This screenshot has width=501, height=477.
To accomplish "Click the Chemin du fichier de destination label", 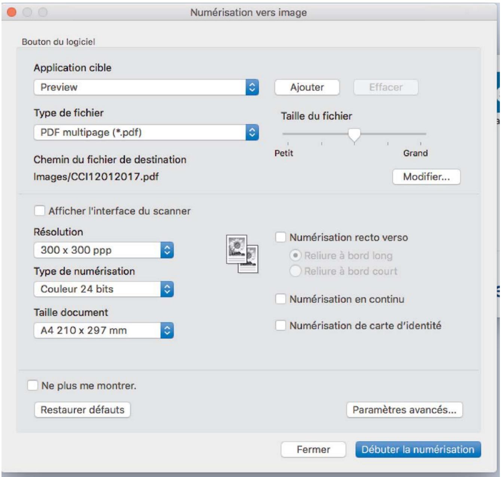I will pyautogui.click(x=110, y=160).
